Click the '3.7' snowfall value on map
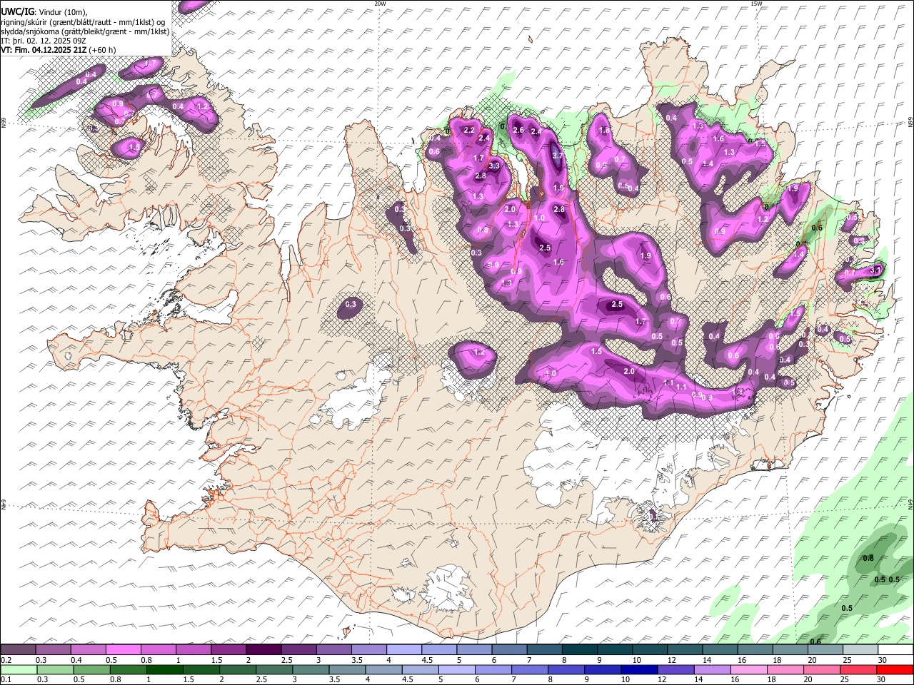This screenshot has width=914, height=685. coord(558,156)
